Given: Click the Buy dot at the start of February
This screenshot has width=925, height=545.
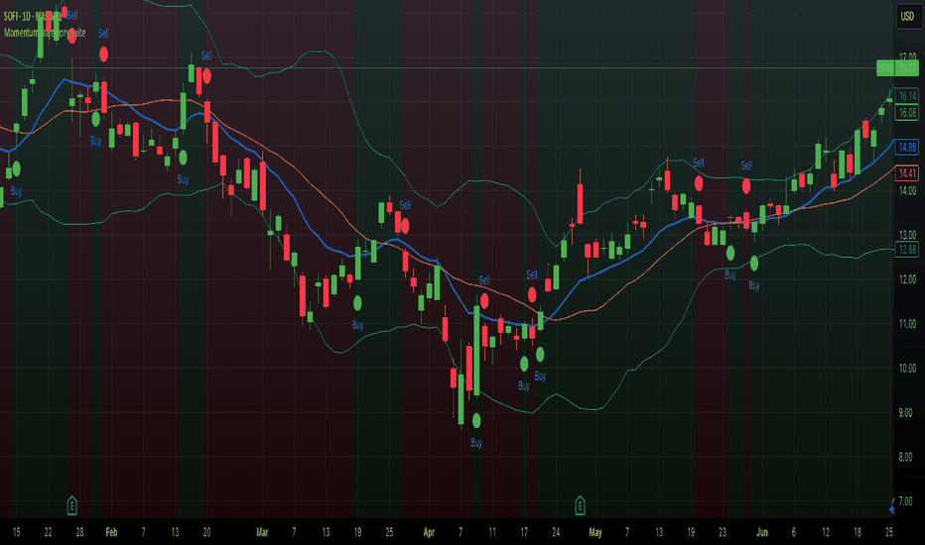Looking at the screenshot, I should tap(95, 119).
